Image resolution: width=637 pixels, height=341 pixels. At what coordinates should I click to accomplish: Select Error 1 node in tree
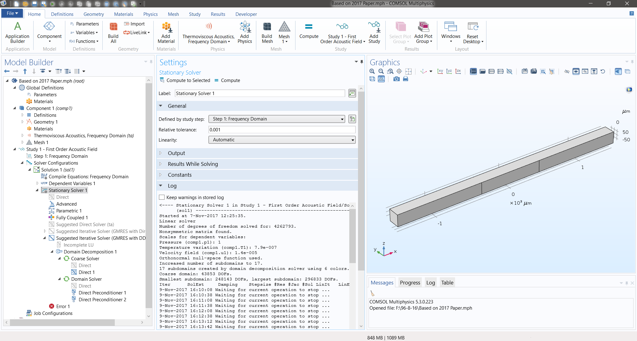(x=63, y=307)
